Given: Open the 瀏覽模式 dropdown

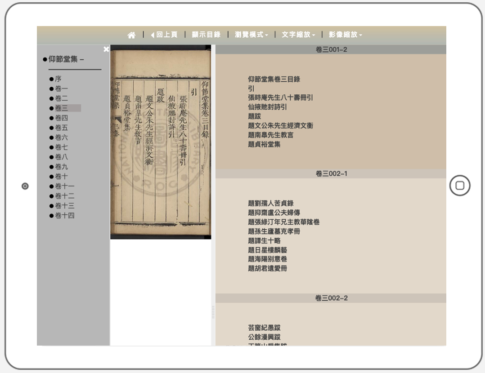Looking at the screenshot, I should [x=251, y=35].
